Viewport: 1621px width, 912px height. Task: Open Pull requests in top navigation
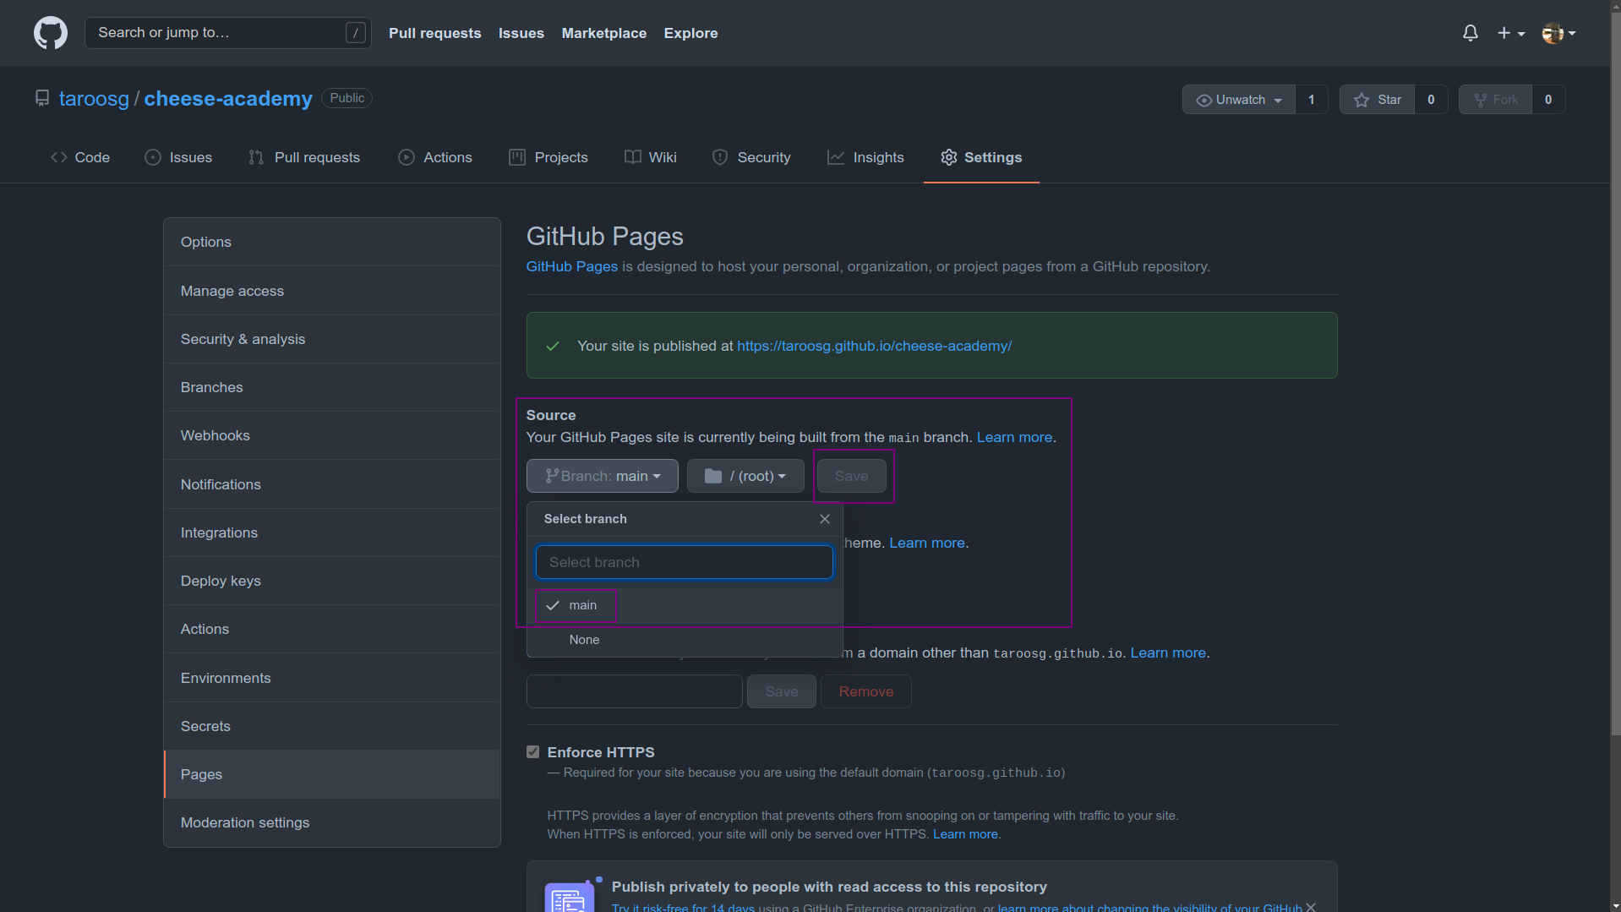pos(434,33)
